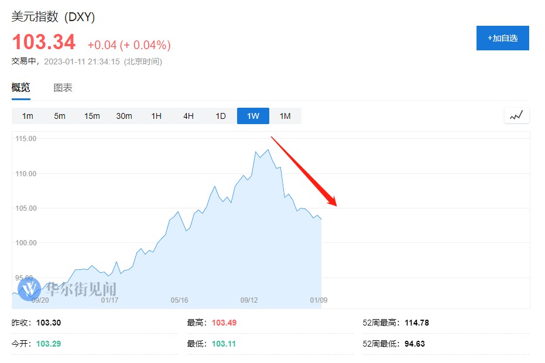Pick the 4H chart interval
The image size is (545, 363).
[188, 116]
